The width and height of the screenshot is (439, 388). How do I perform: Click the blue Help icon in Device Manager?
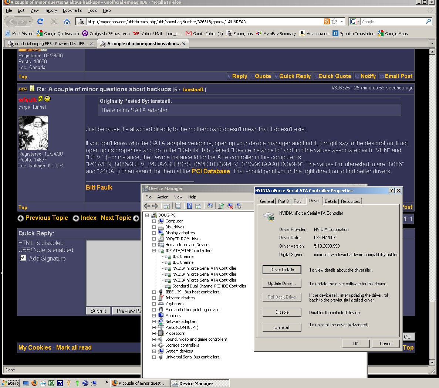click(x=189, y=206)
